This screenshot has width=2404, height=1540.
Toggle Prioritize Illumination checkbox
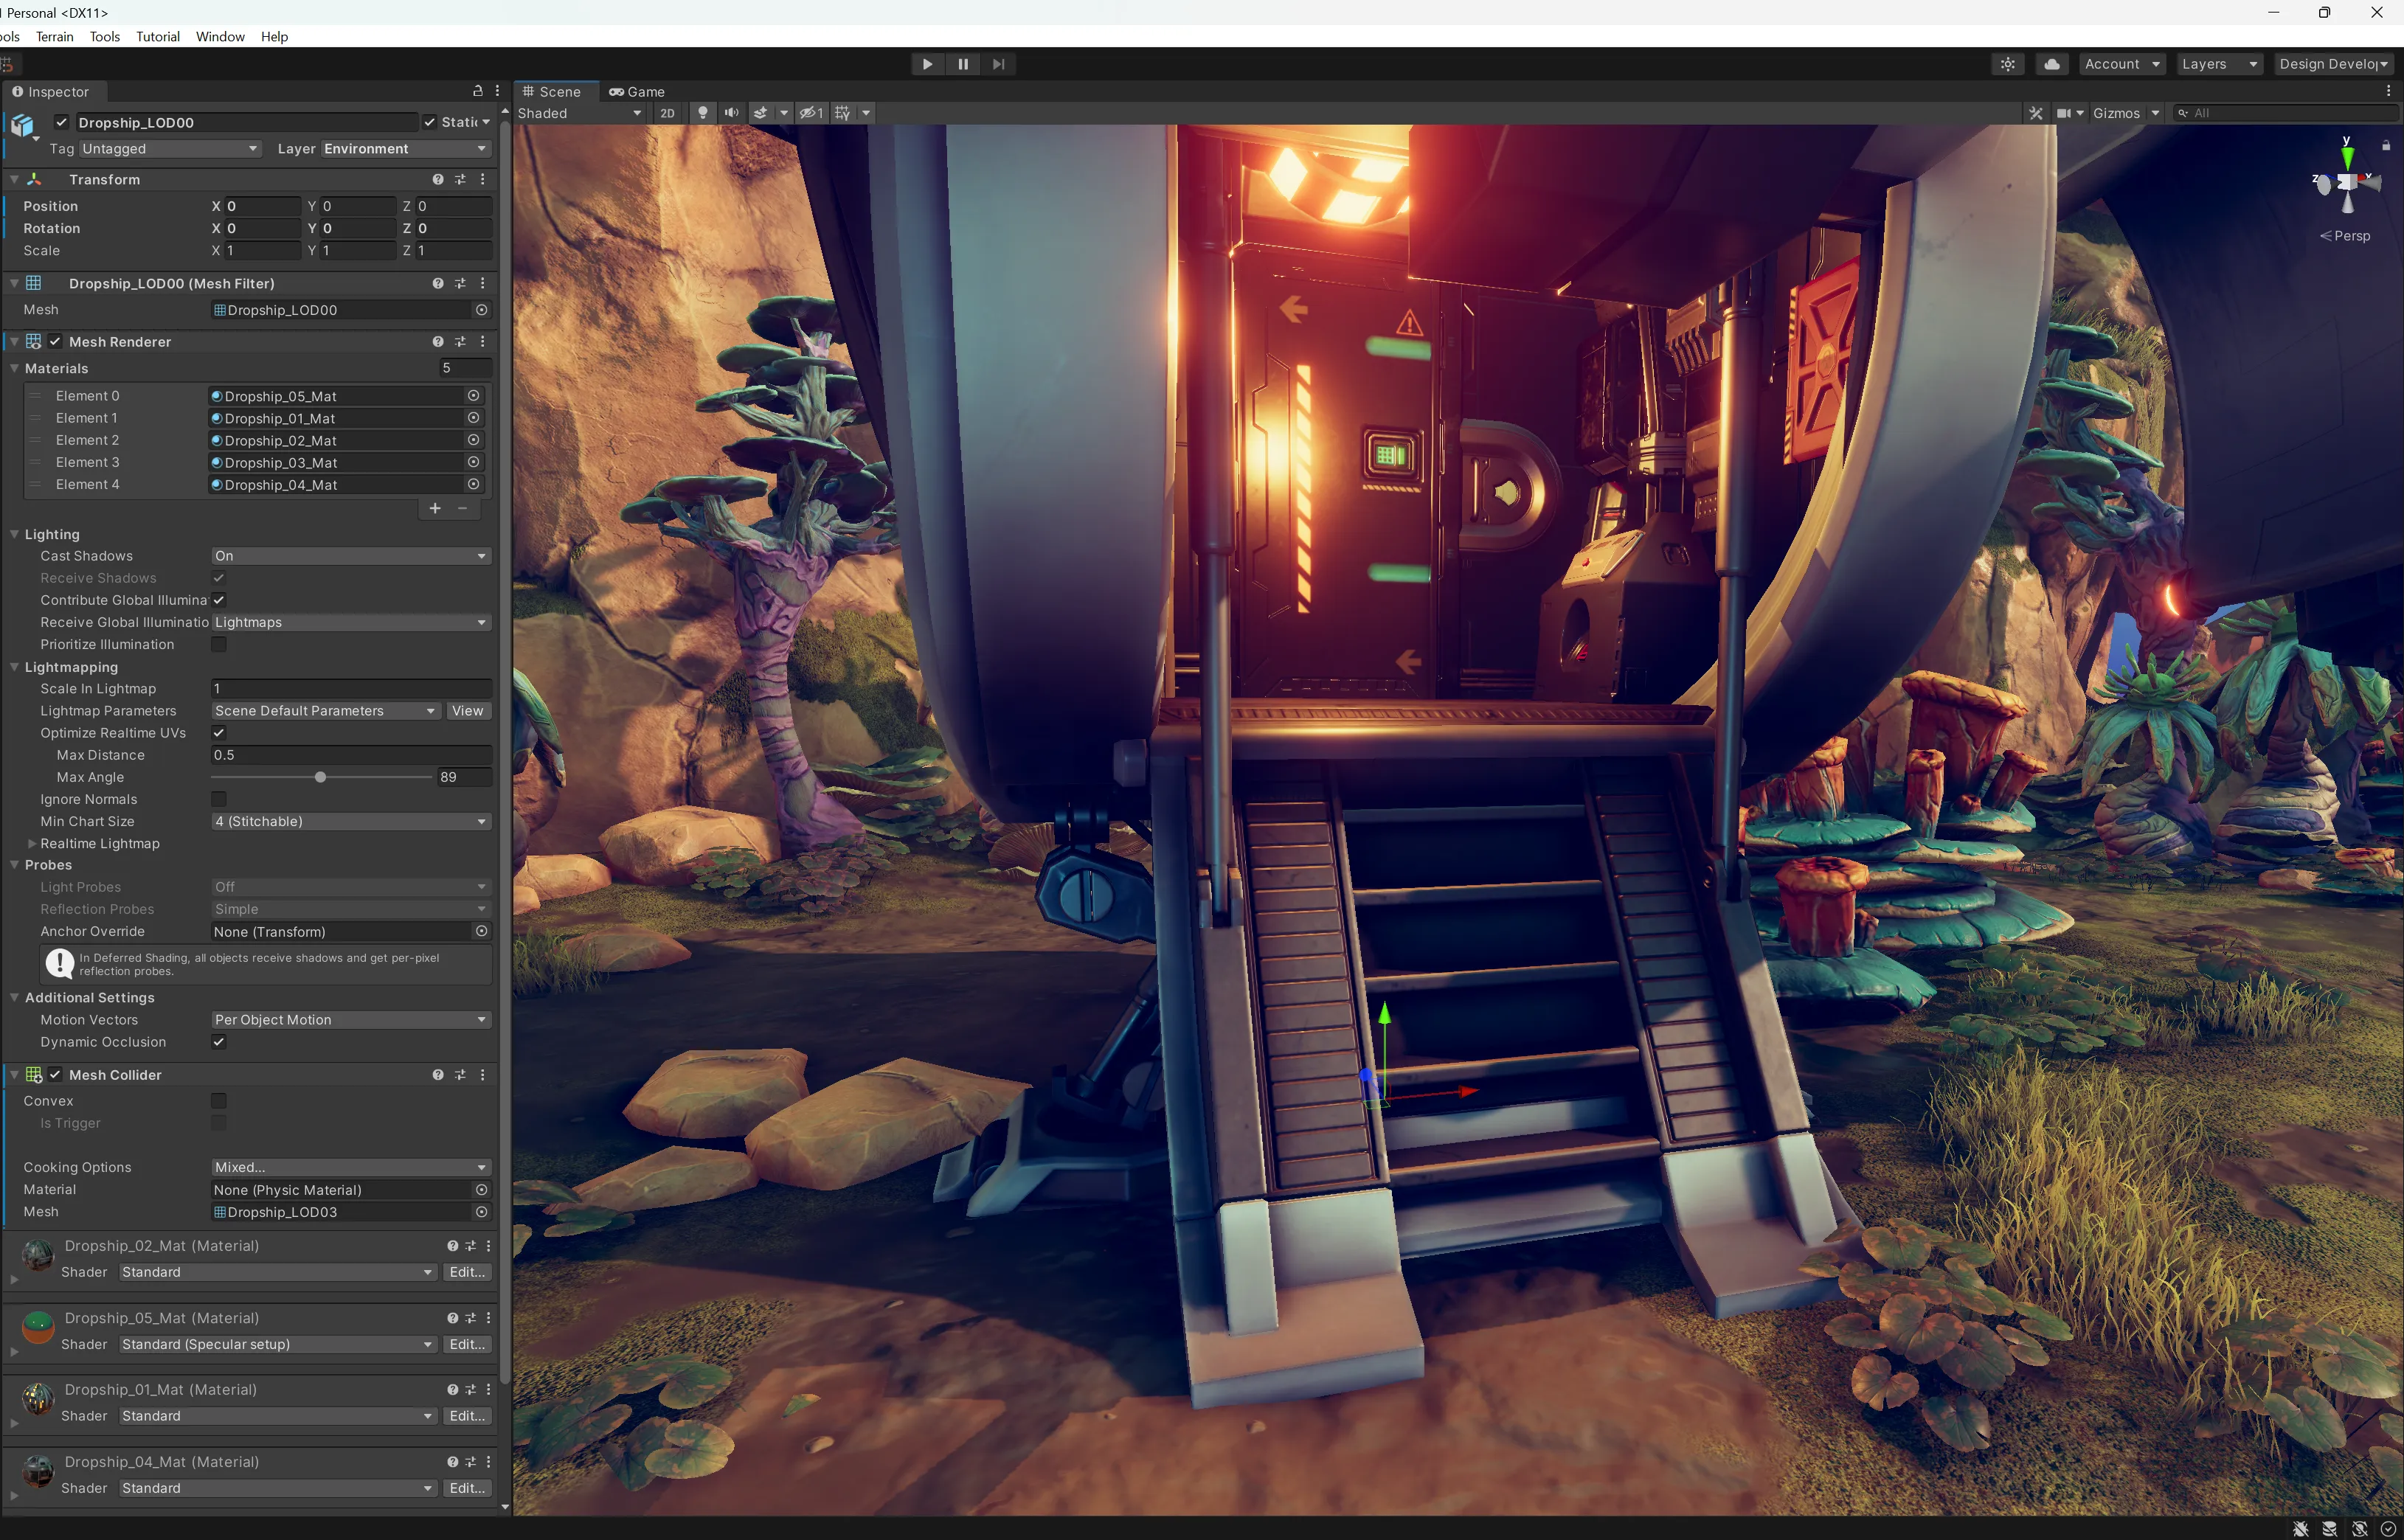click(219, 645)
